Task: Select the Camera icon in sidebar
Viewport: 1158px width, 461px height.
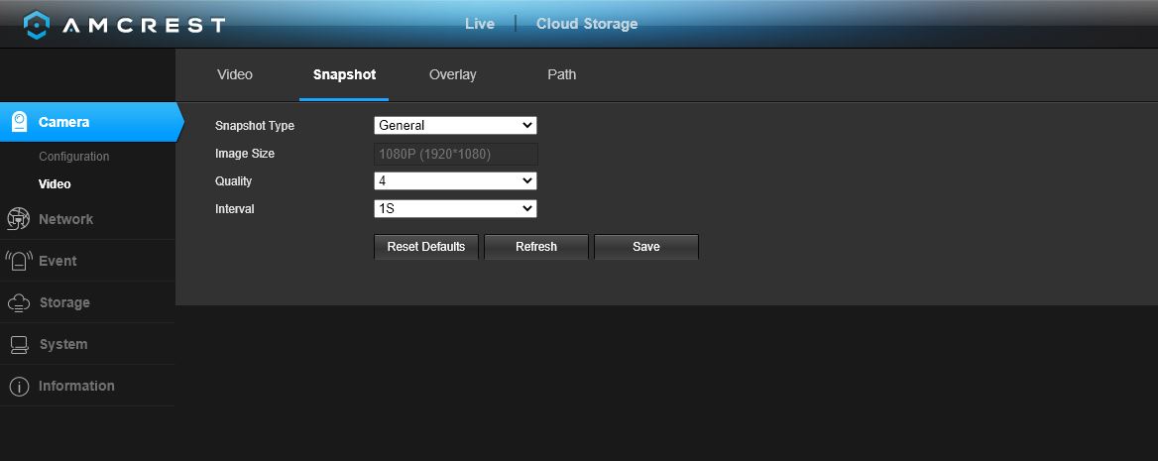Action: 19,122
